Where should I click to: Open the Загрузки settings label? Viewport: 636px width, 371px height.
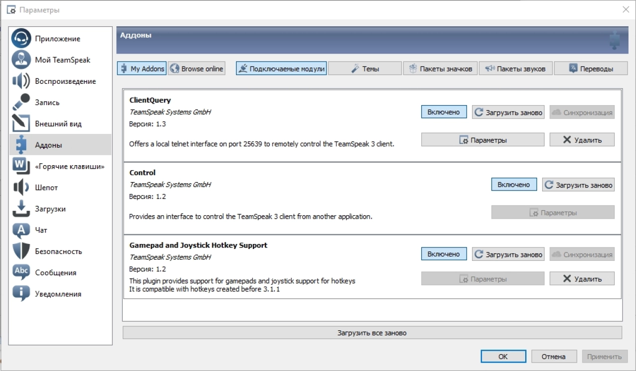(x=50, y=209)
